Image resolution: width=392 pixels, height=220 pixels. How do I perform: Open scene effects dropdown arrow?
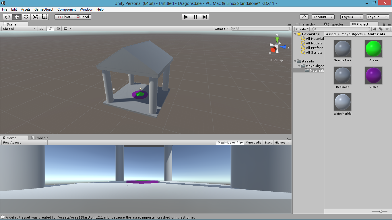click(70, 29)
